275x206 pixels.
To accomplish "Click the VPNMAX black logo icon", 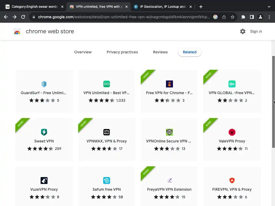I will point(106,132).
